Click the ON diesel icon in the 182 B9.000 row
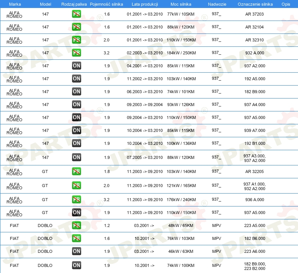298x273 pixels. (x=76, y=92)
